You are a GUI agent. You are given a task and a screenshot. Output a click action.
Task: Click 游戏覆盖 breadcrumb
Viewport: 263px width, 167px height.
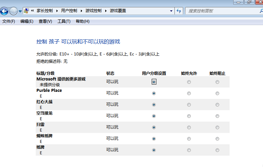118,11
